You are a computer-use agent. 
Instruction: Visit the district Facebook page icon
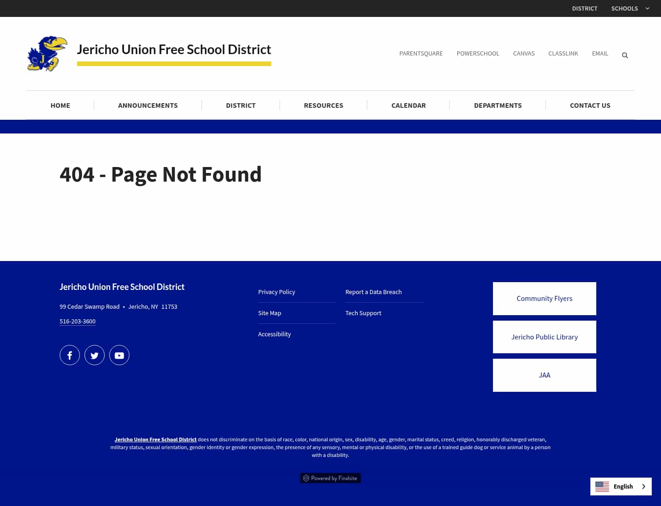(x=70, y=355)
